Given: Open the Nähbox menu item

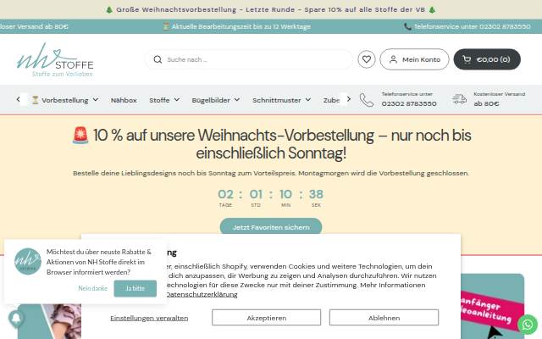Looking at the screenshot, I should coord(124,100).
